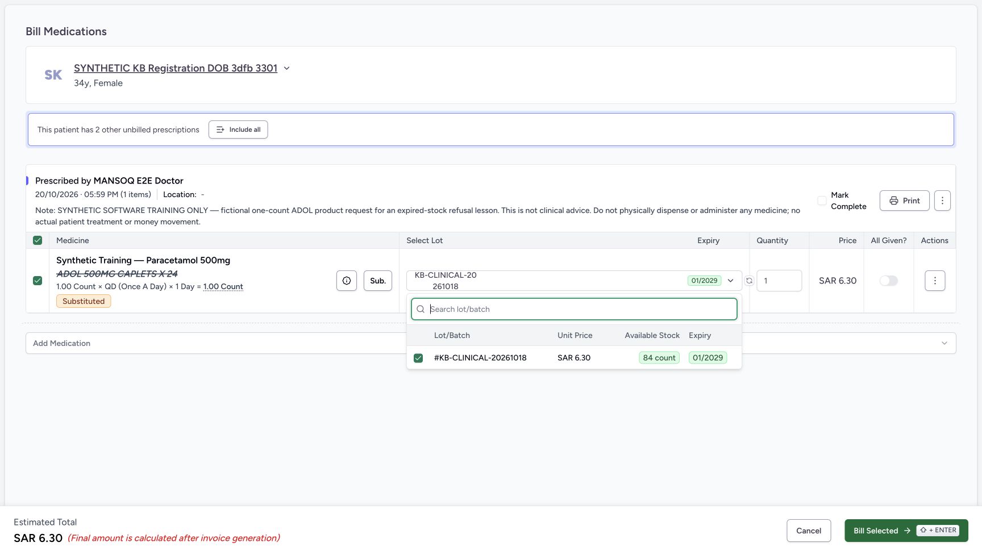982x555 pixels.
Task: Click the Quantity input showing 1
Action: point(779,281)
